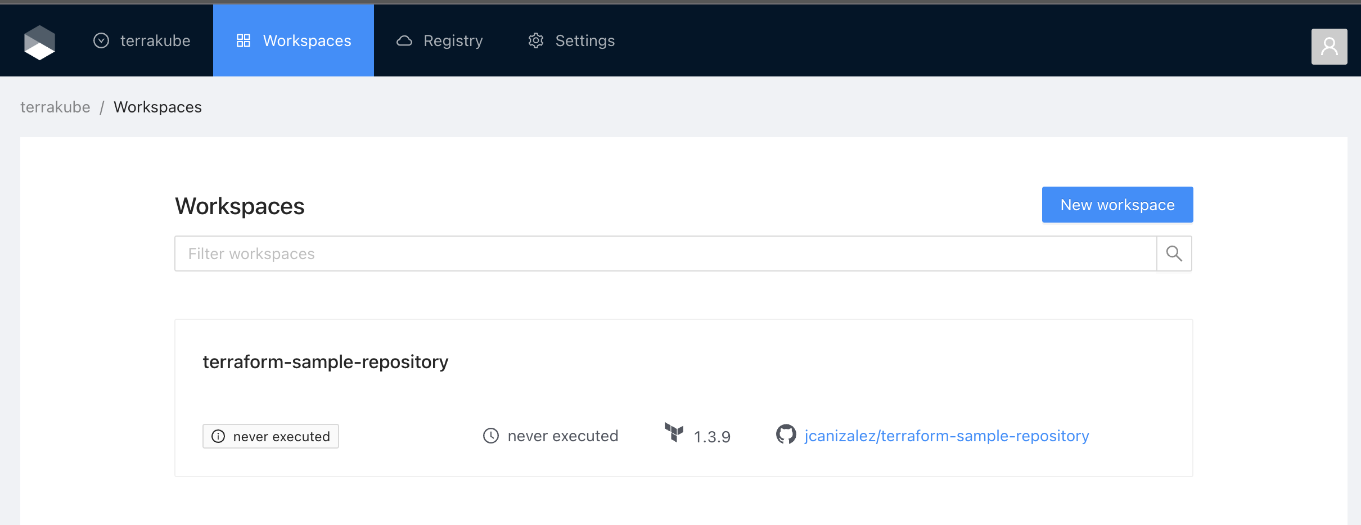Click the info icon in status tag
Viewport: 1361px width, 525px height.
218,437
